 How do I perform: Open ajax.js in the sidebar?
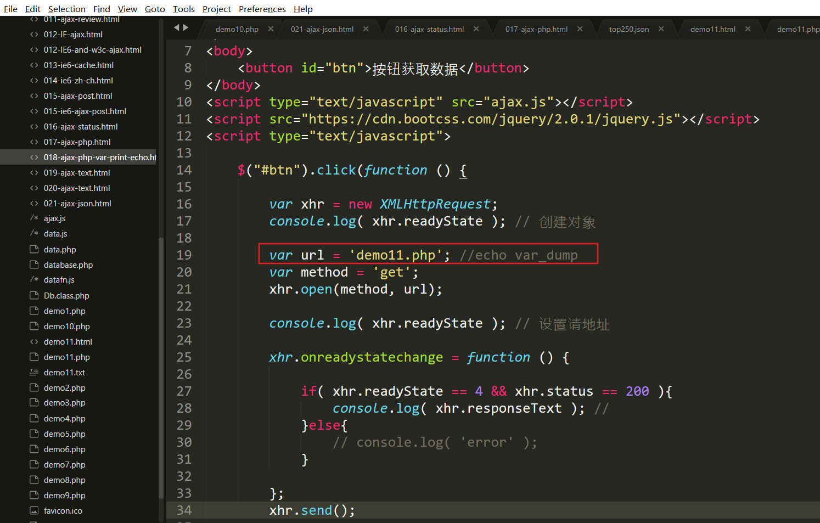(x=55, y=218)
